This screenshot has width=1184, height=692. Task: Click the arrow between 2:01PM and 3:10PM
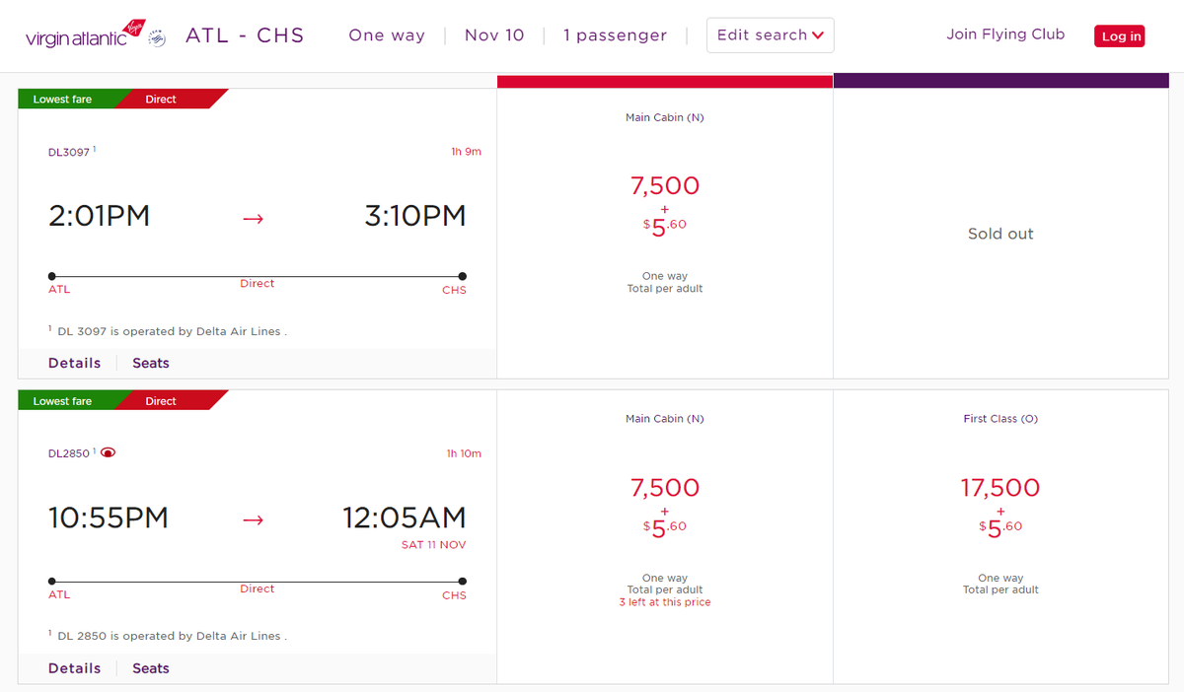click(x=253, y=219)
